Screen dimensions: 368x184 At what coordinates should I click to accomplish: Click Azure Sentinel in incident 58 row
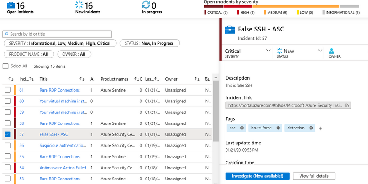coord(114,123)
